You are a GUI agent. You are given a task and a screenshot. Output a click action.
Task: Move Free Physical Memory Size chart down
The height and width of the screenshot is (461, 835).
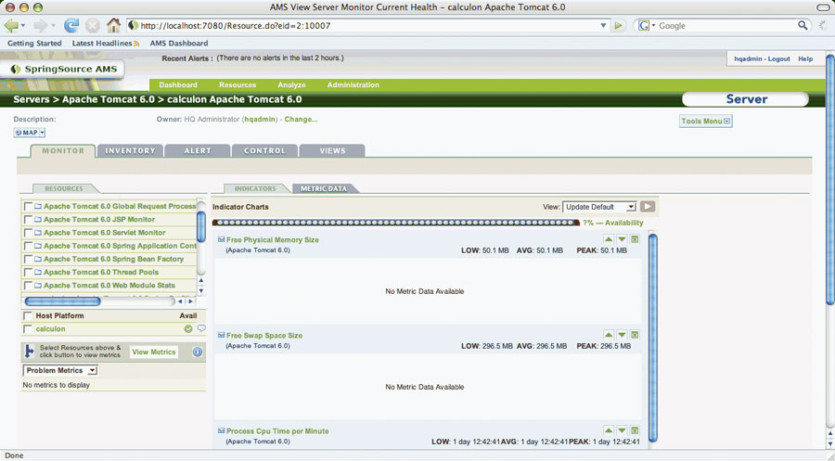point(622,239)
